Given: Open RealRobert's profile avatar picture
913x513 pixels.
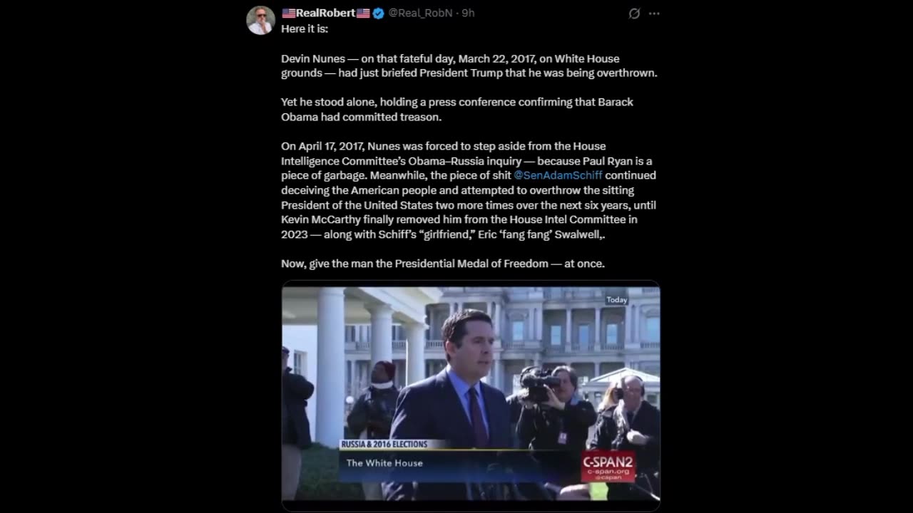Looking at the screenshot, I should 260,21.
